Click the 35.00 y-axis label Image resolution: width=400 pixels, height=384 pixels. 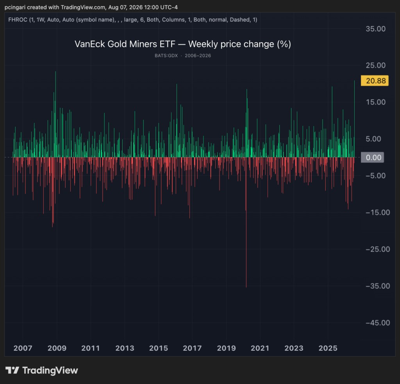(375, 29)
